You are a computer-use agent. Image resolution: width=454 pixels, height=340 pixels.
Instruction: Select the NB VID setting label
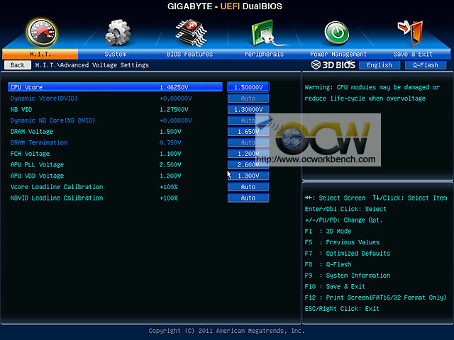(21, 109)
